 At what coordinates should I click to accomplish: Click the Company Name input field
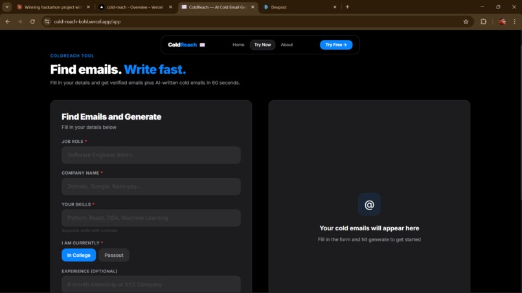click(151, 186)
